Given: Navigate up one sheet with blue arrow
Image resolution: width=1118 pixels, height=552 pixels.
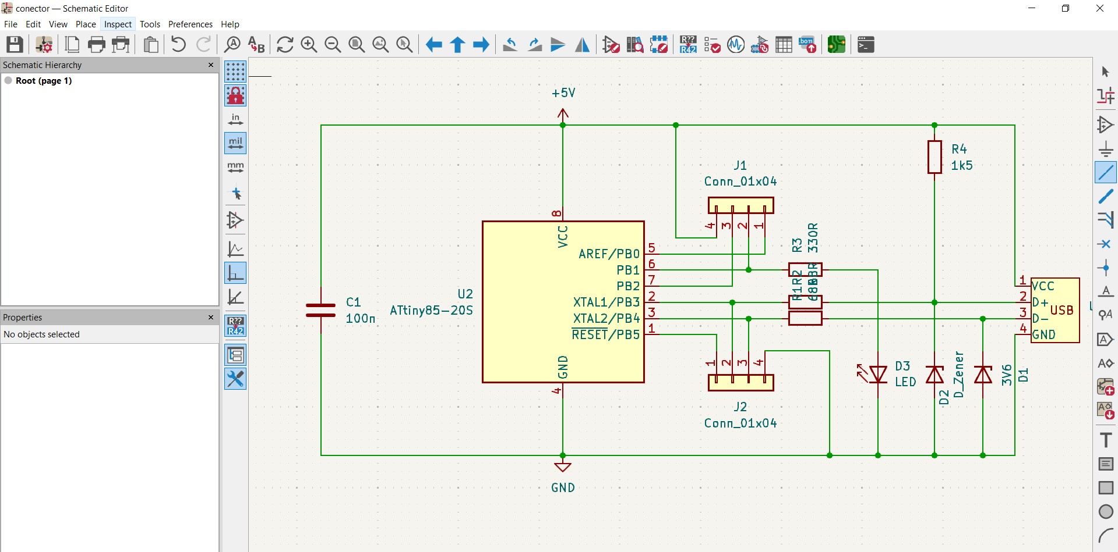Looking at the screenshot, I should [457, 44].
